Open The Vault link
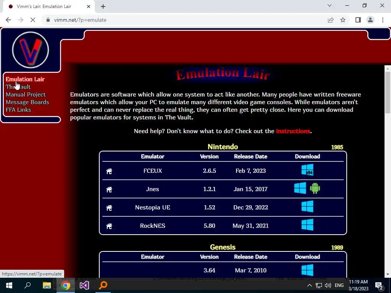Image resolution: width=391 pixels, height=293 pixels. click(18, 87)
